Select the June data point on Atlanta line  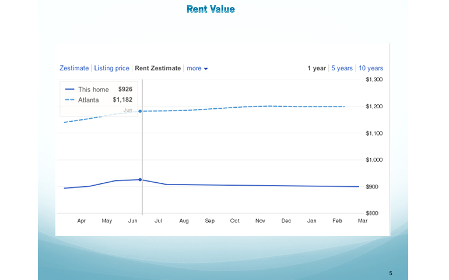coord(141,111)
